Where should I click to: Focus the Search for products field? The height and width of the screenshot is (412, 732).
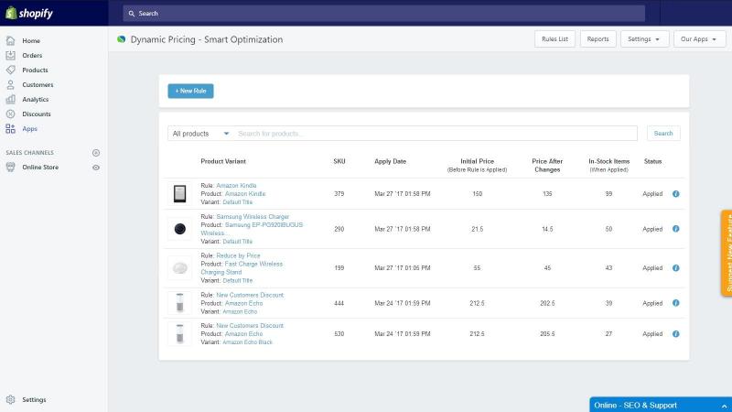(x=436, y=134)
